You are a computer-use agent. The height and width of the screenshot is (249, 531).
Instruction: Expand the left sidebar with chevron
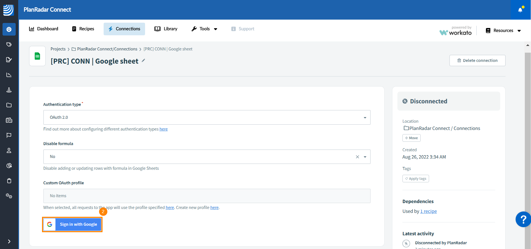(x=9, y=241)
